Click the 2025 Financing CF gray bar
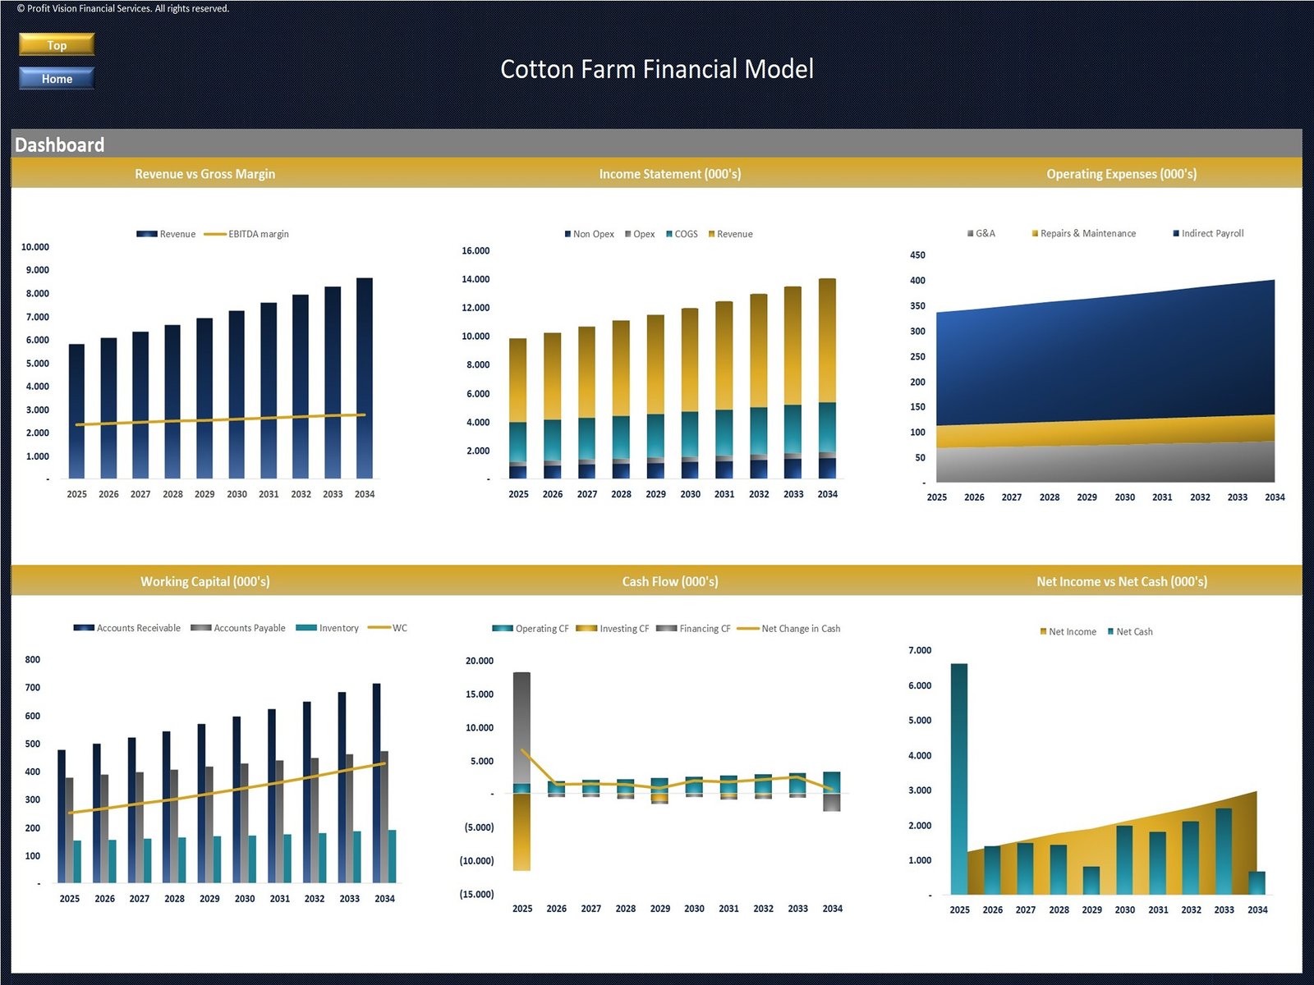This screenshot has height=985, width=1314. (x=521, y=726)
